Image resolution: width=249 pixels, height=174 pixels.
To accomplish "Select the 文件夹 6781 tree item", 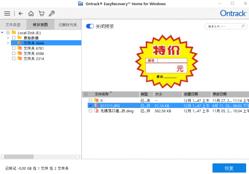I will point(34,48).
